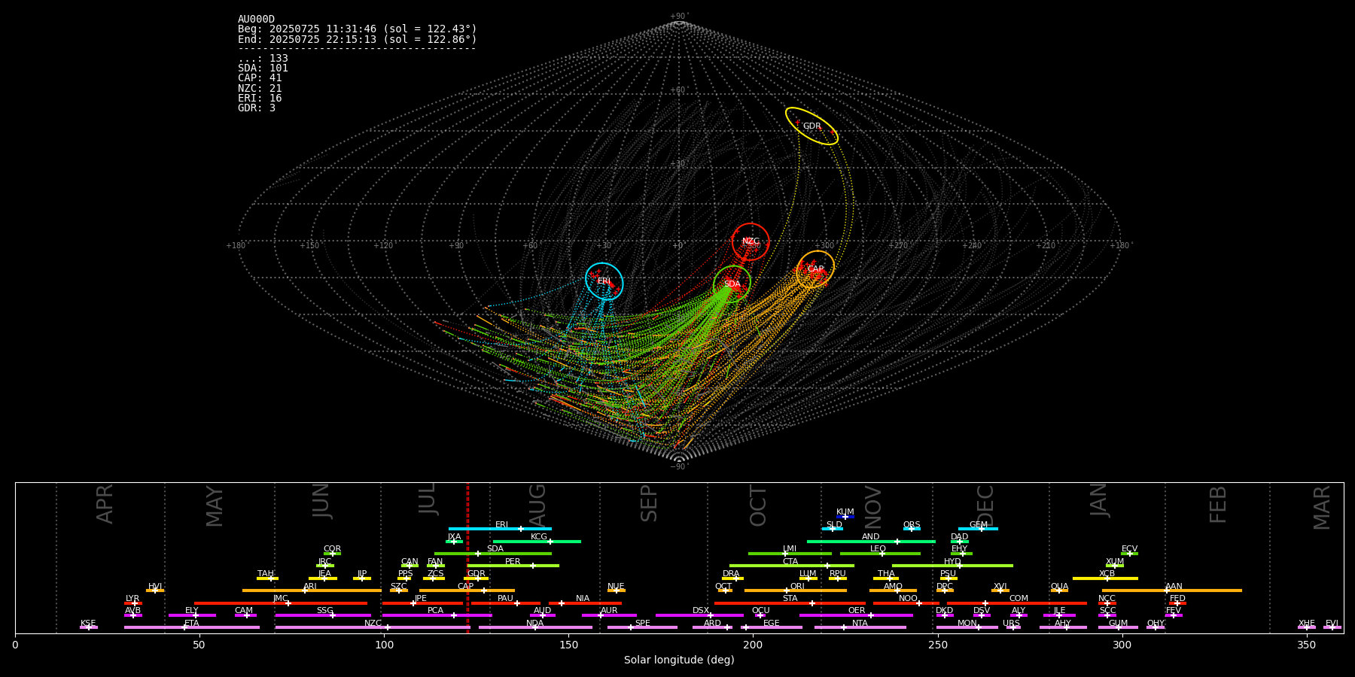Click the cyan ERI shower bar in timeline

tap(500, 529)
